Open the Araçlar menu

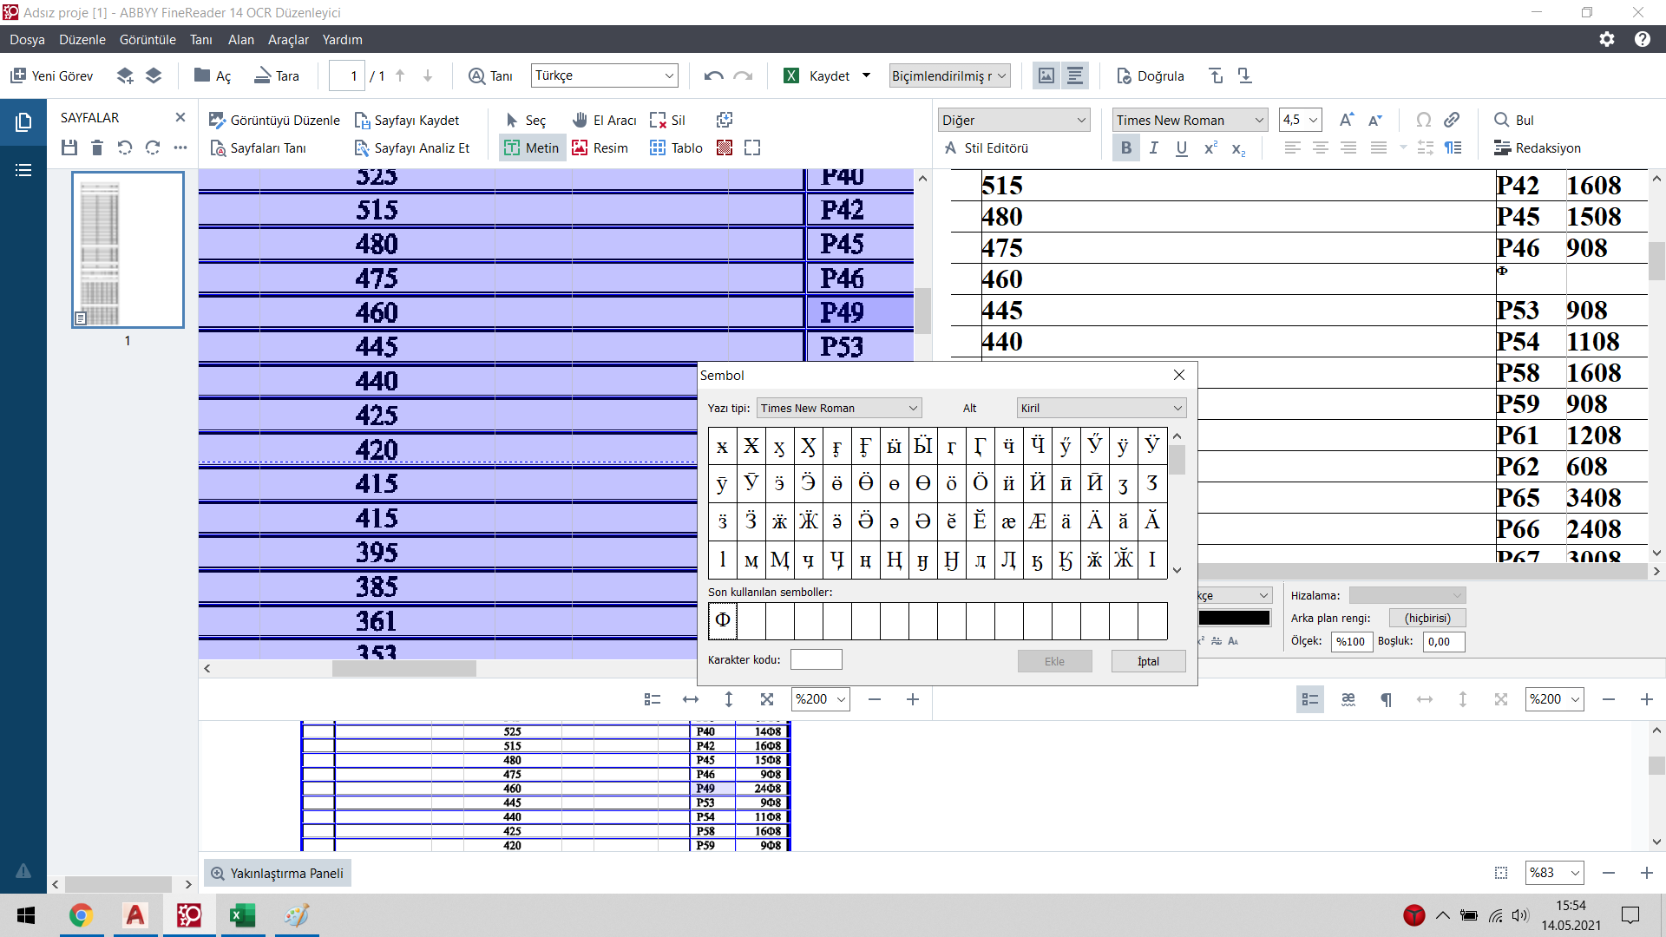288,40
